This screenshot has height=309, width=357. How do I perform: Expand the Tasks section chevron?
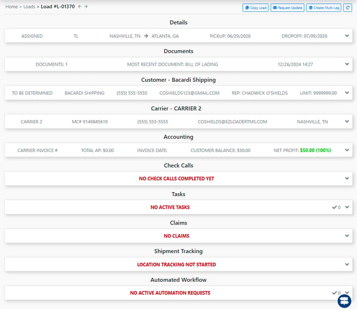pos(347,207)
